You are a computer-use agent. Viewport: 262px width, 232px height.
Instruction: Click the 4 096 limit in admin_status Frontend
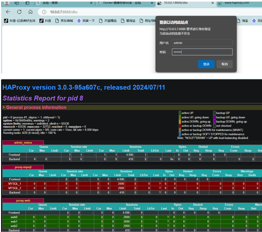[x=130, y=155]
